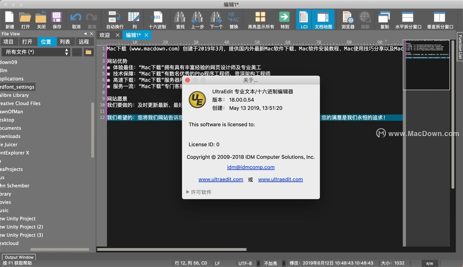Switch to the 项目 tab in File View
The height and width of the screenshot is (267, 463).
[x=8, y=42]
